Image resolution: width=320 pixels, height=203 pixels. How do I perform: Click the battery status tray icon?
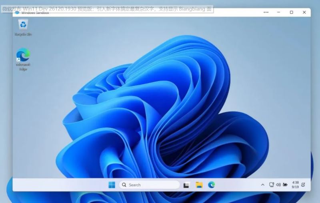[x=285, y=185]
